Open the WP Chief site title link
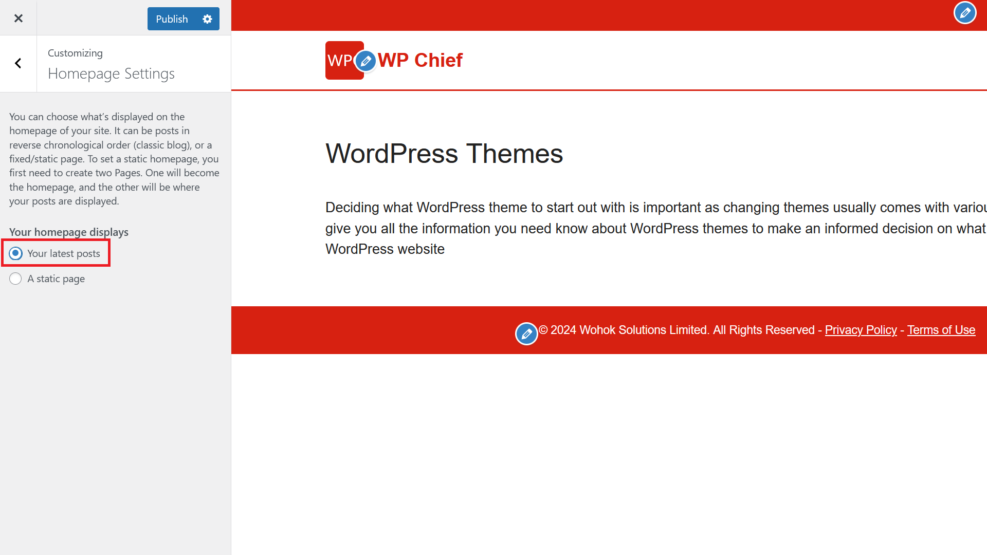The image size is (987, 555). (420, 60)
